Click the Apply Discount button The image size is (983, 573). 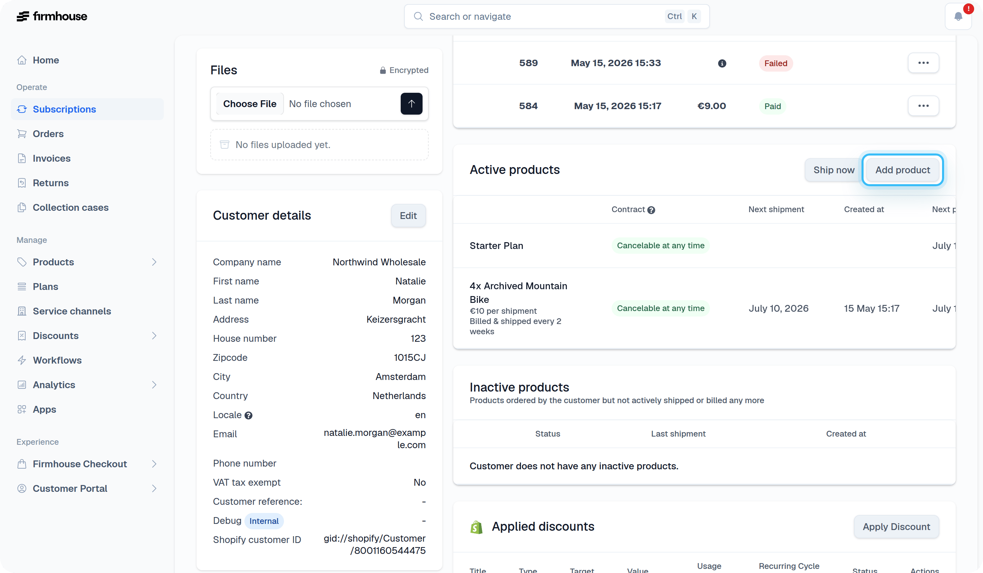(x=896, y=527)
